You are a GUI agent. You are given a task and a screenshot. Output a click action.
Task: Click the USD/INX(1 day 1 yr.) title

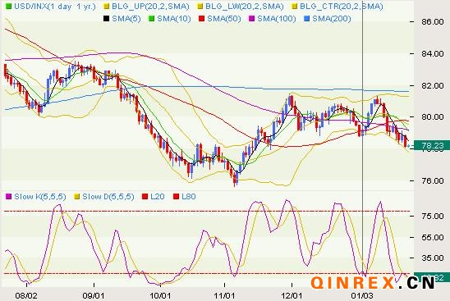click(54, 6)
